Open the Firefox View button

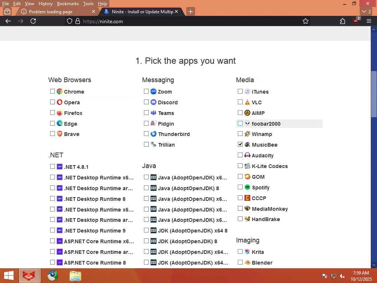pos(7,11)
